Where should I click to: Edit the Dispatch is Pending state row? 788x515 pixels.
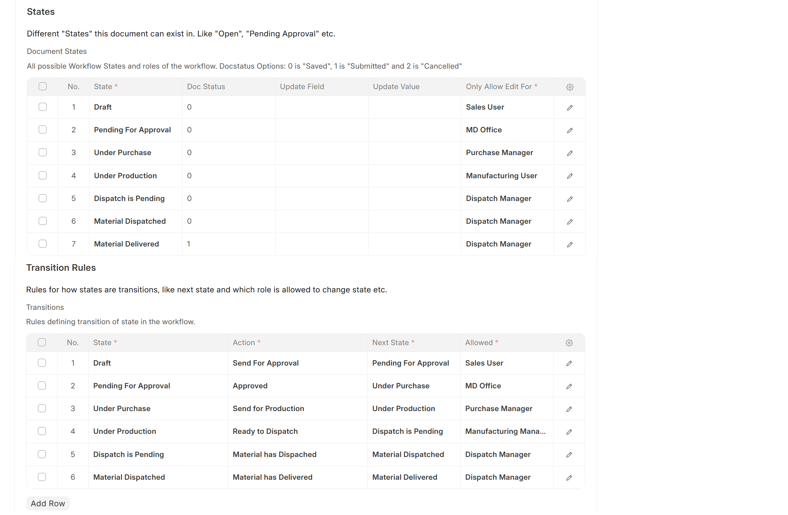(570, 199)
